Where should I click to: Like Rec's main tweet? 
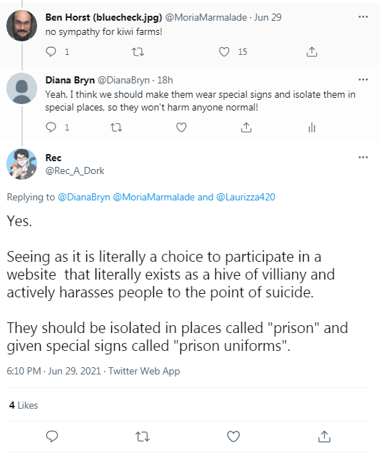pyautogui.click(x=233, y=436)
